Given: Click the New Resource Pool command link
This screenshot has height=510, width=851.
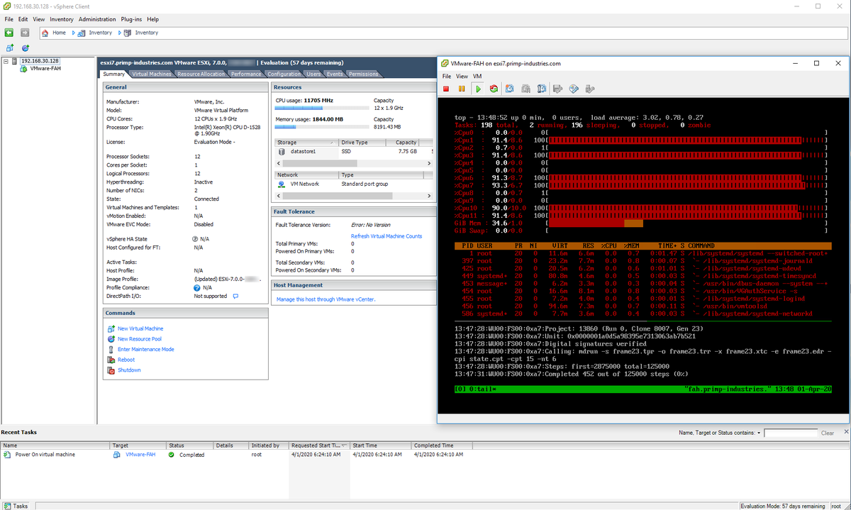Looking at the screenshot, I should click(140, 339).
